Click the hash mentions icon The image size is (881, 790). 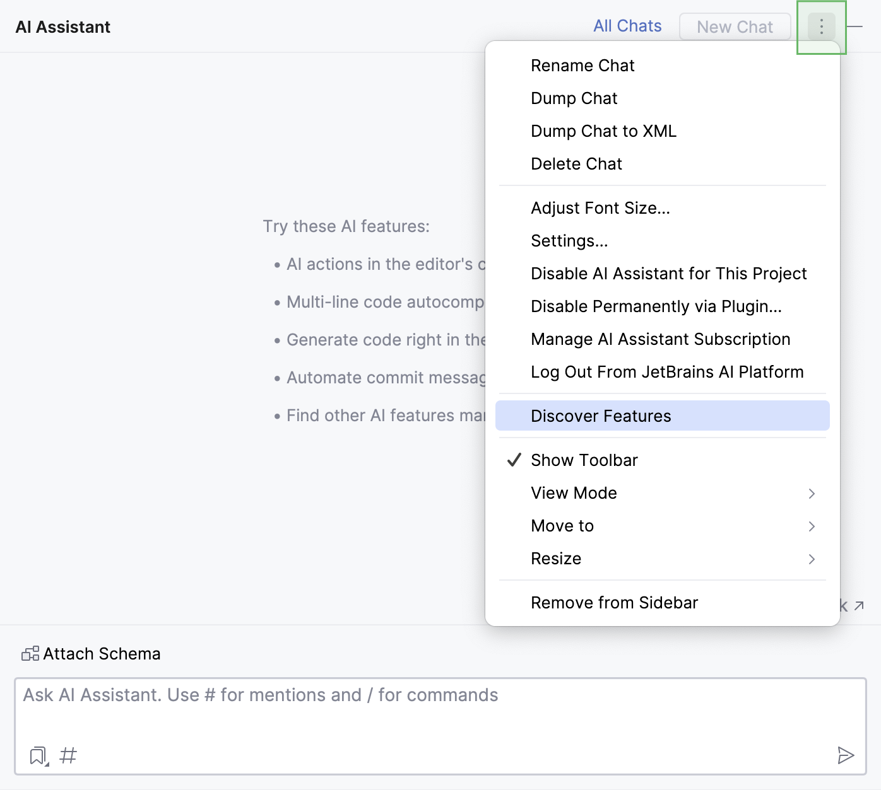[x=68, y=755]
